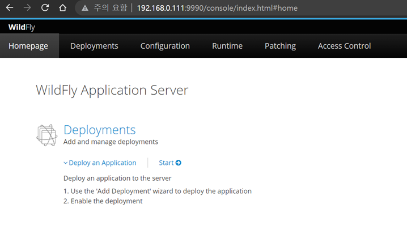407x234 pixels.
Task: Go to the Runtime tab
Action: click(227, 46)
